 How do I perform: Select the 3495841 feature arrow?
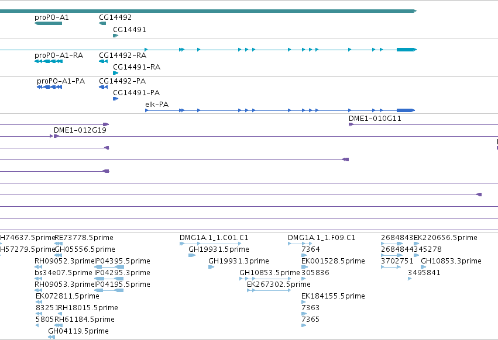pyautogui.click(x=410, y=279)
